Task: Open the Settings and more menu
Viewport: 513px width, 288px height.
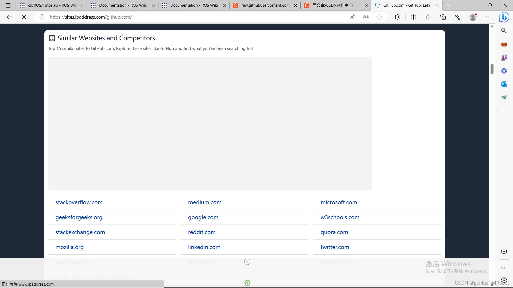Action: click(488, 17)
